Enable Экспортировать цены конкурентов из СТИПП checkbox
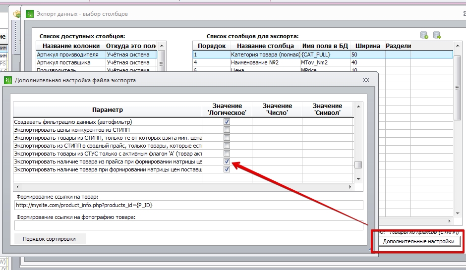This screenshot has width=467, height=270. [x=227, y=129]
